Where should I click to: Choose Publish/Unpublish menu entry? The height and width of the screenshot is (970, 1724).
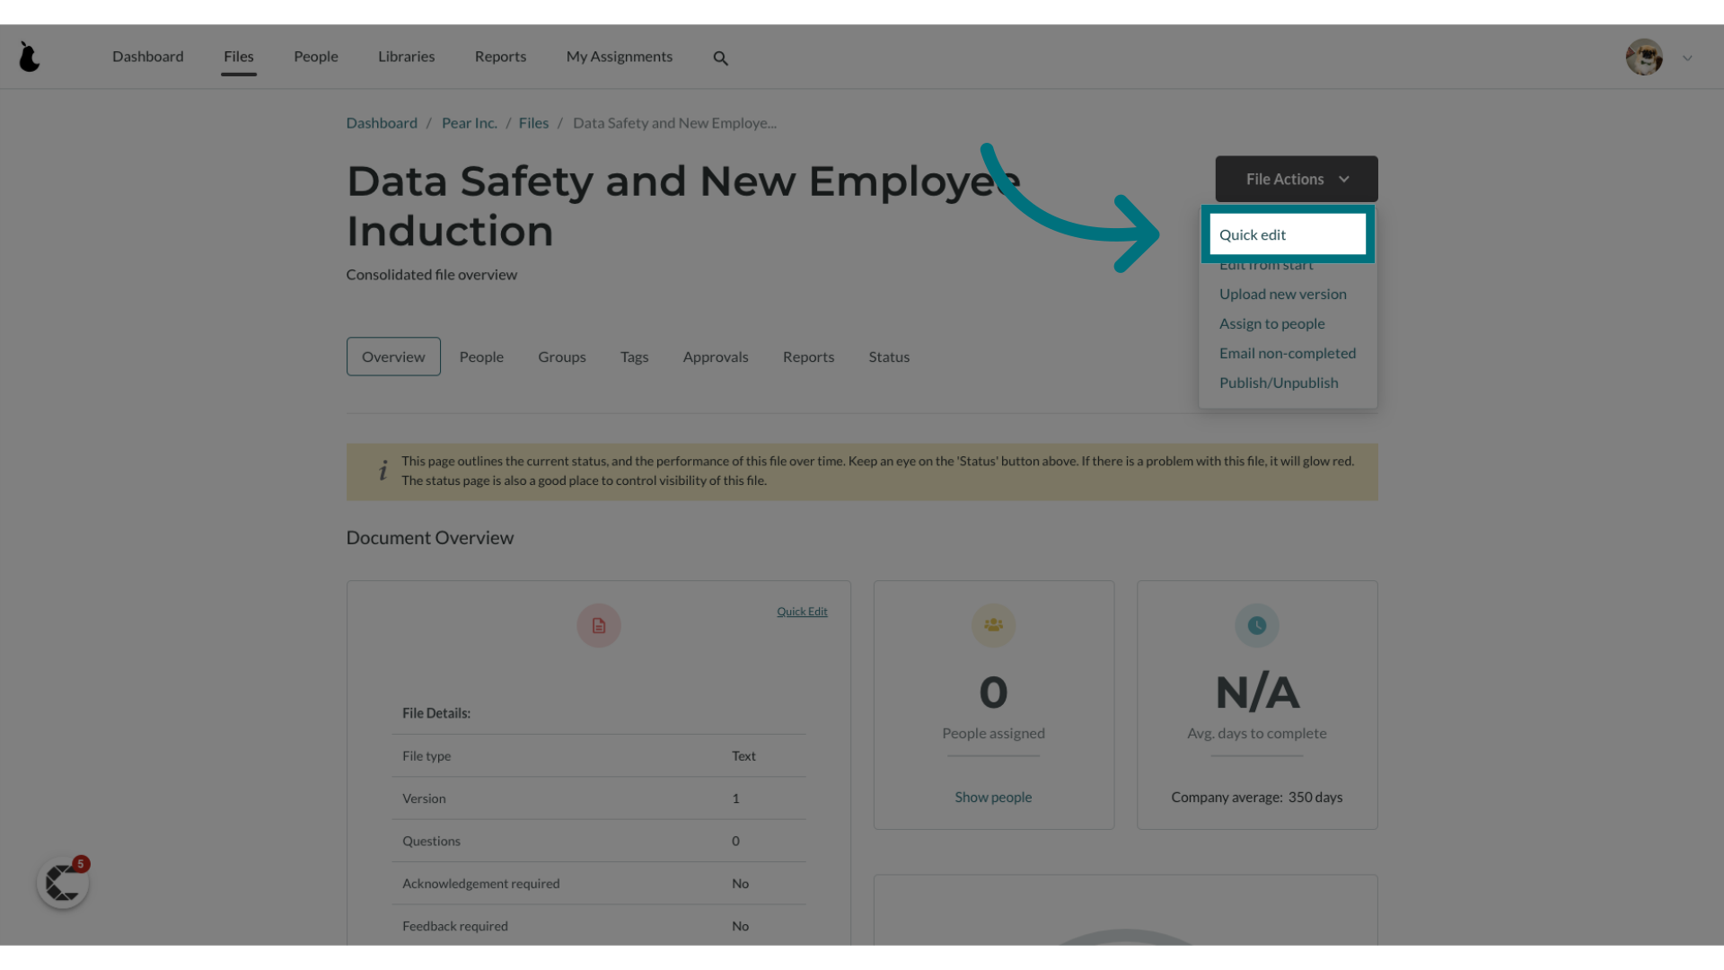coord(1279,383)
